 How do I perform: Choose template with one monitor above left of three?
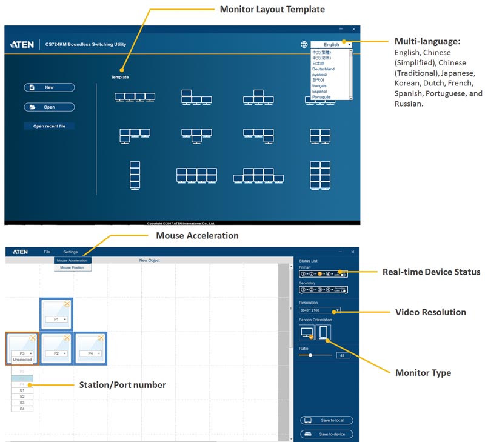tap(196, 97)
